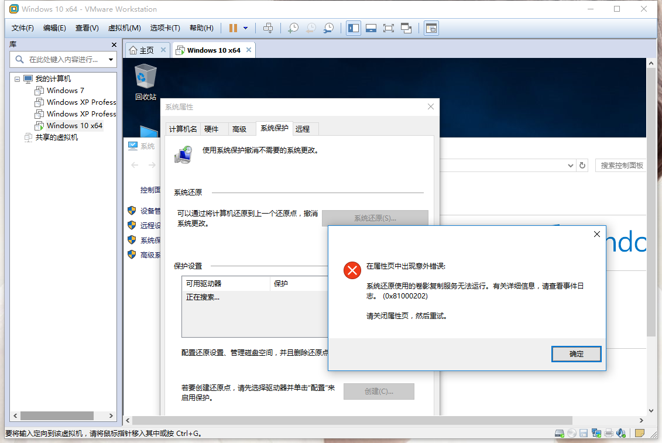The height and width of the screenshot is (443, 662).
Task: Close the 主页 tab
Action: coord(163,50)
